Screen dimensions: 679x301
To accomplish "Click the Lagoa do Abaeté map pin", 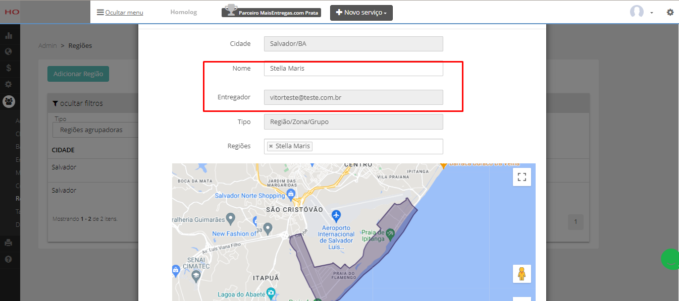I will click(x=271, y=292).
